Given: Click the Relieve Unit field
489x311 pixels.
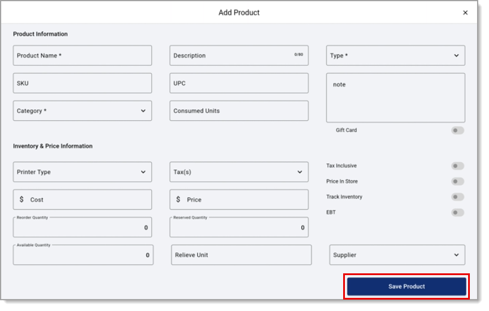Looking at the screenshot, I should [241, 255].
